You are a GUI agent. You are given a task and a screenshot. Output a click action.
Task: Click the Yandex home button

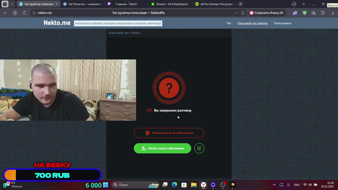15,13
